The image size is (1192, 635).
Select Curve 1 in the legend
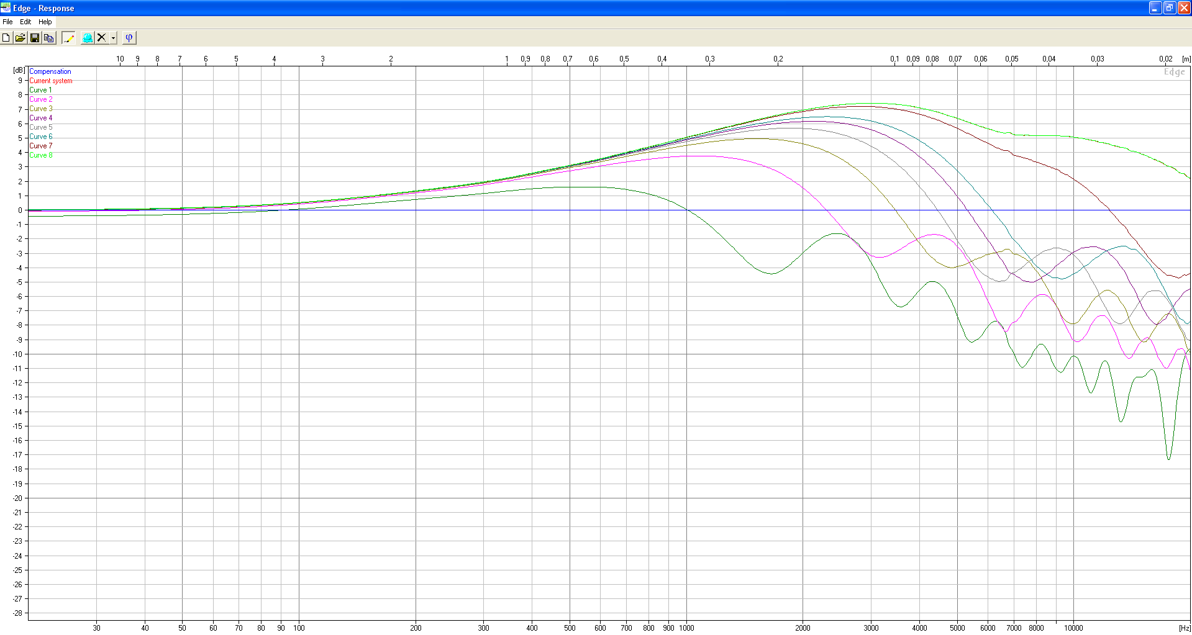click(x=41, y=90)
